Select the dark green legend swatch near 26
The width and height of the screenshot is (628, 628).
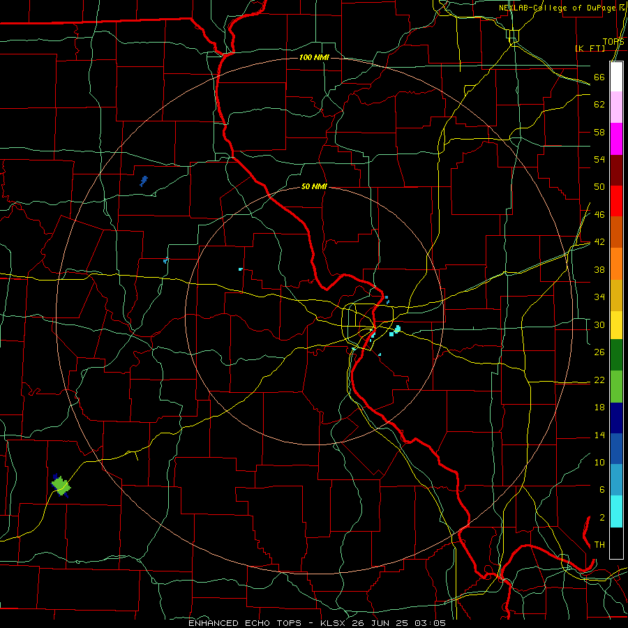(x=616, y=355)
